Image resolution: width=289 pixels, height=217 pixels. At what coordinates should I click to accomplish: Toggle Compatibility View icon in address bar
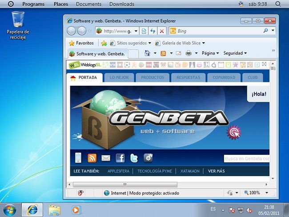pos(144,31)
